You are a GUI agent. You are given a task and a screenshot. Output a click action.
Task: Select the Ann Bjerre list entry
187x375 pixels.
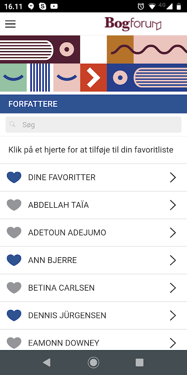[x=93, y=260]
